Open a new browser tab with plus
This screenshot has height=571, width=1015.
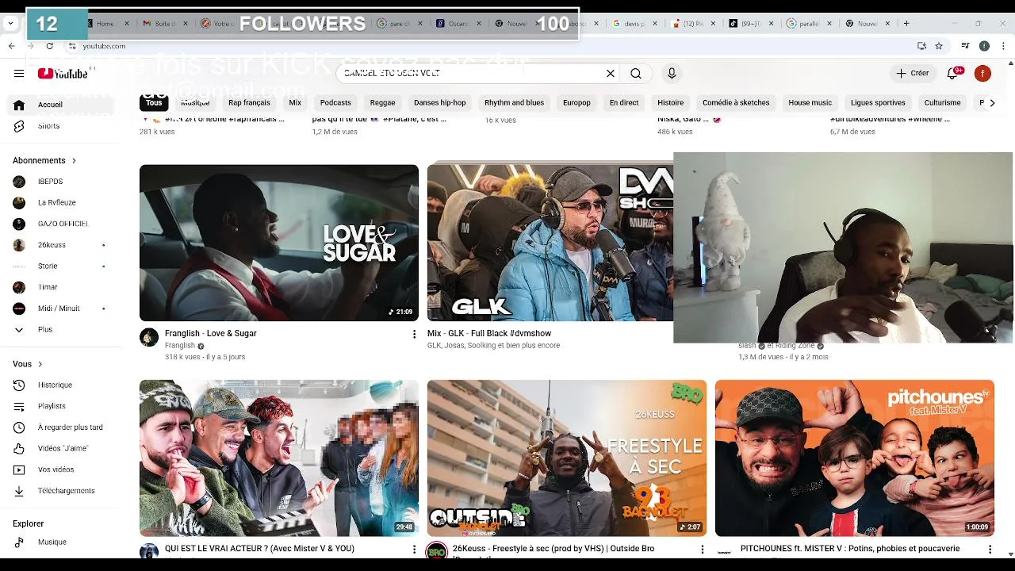pyautogui.click(x=907, y=24)
